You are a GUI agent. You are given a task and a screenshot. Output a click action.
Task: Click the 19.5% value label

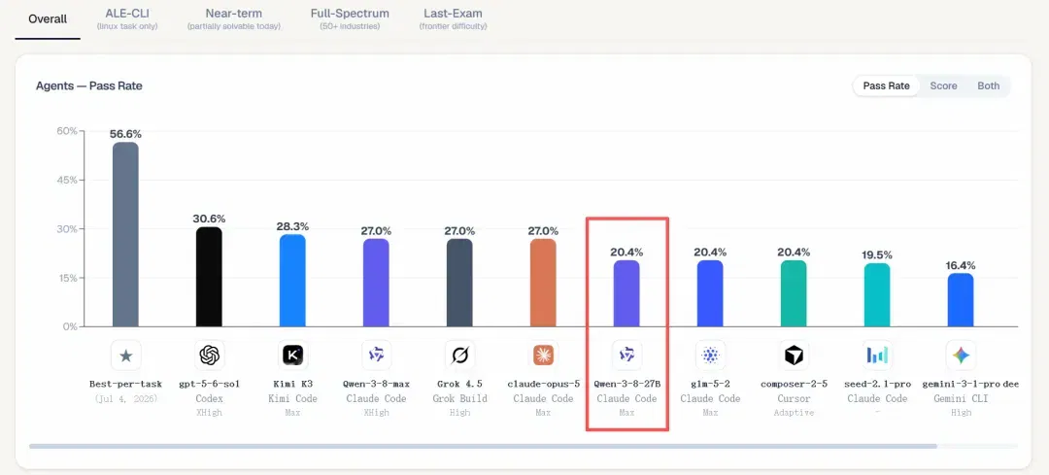pyautogui.click(x=877, y=254)
